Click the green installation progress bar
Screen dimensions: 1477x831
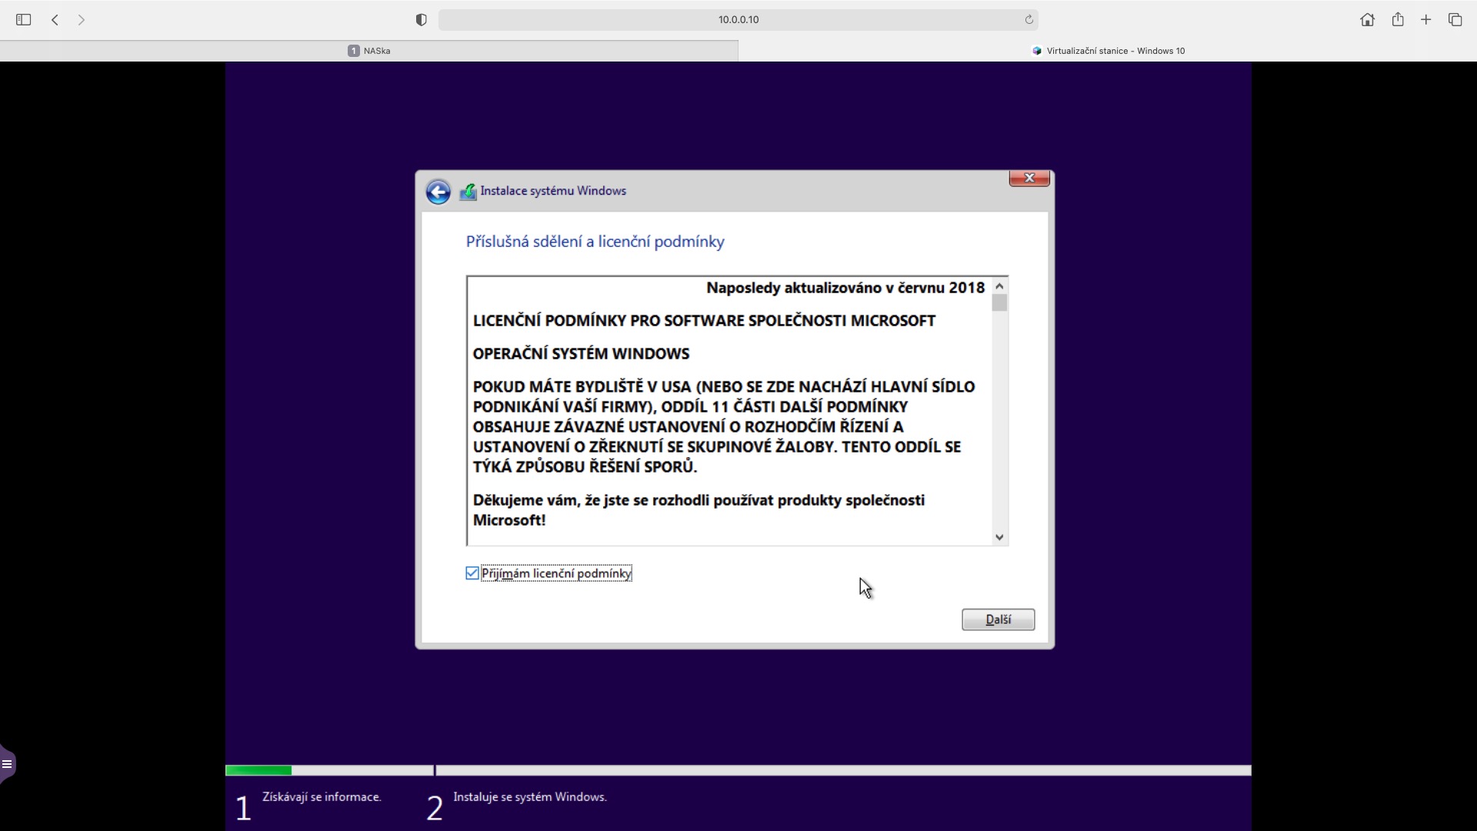258,770
